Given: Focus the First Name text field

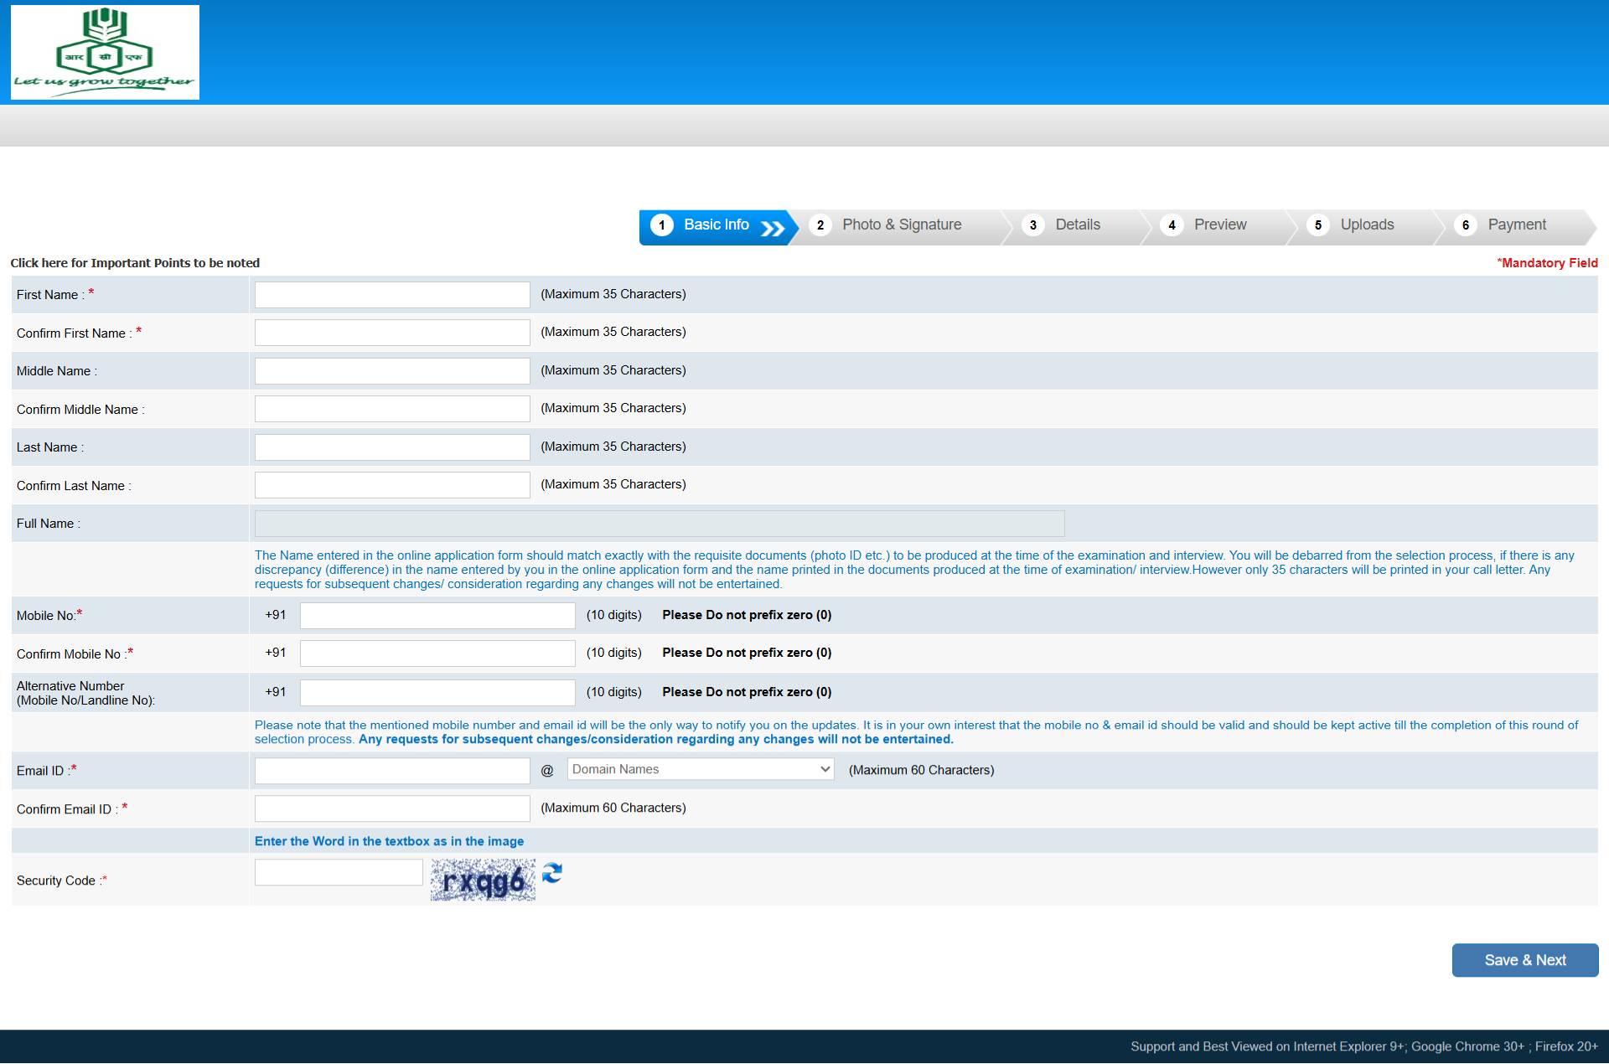Looking at the screenshot, I should [392, 295].
